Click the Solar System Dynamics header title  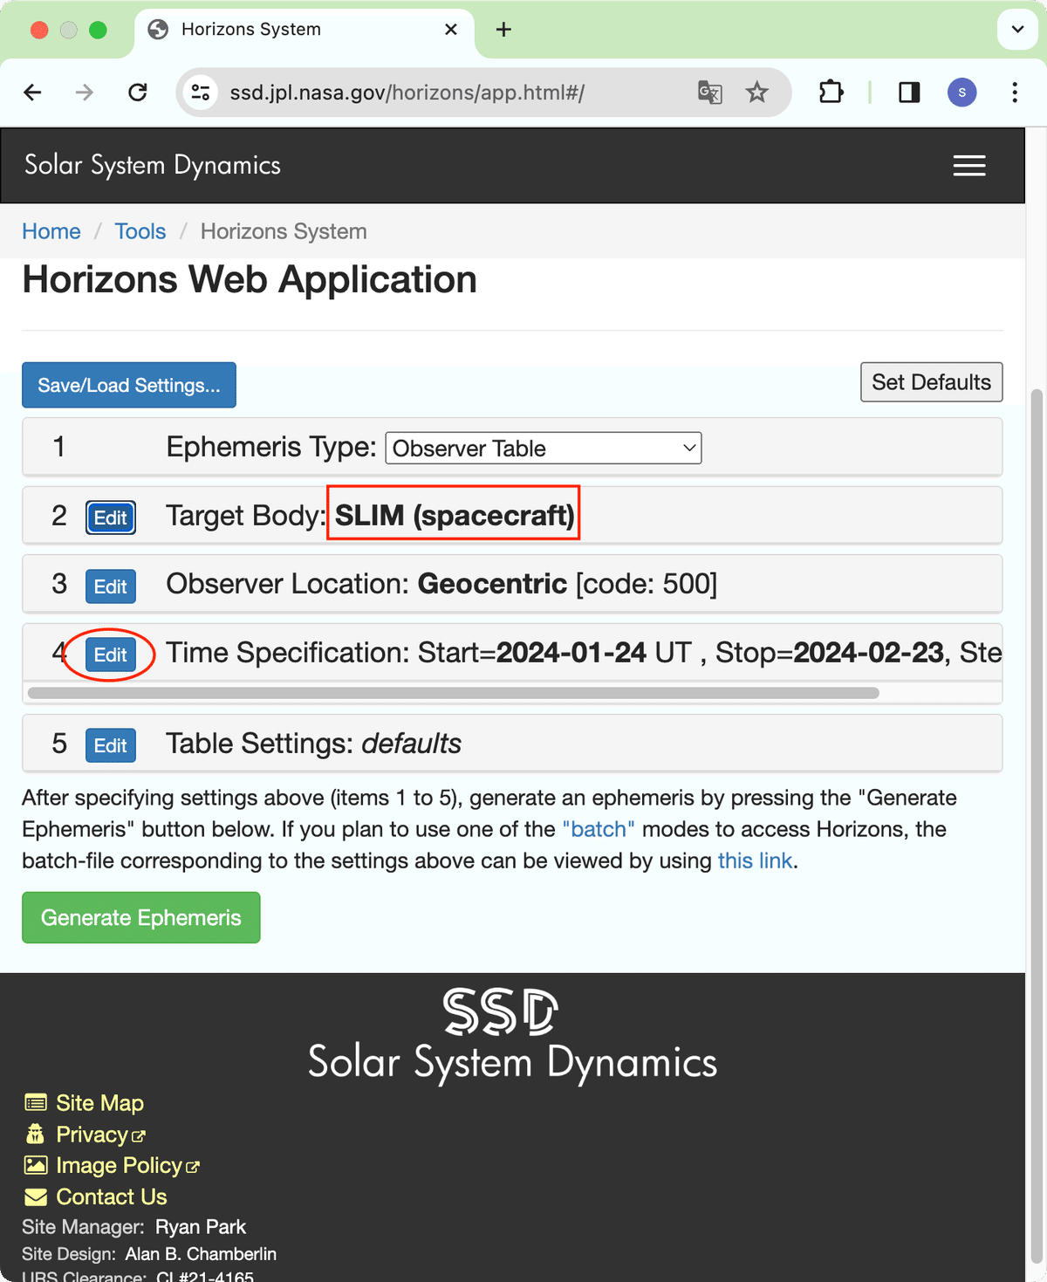tap(153, 165)
